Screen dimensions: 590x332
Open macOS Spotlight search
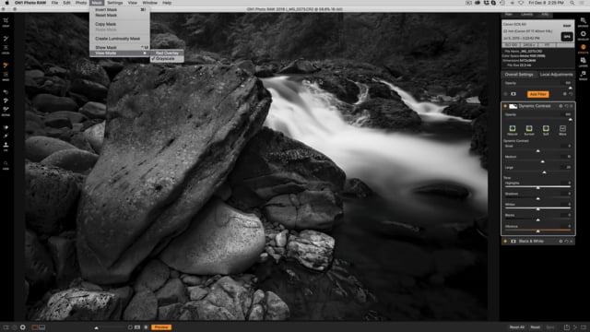coord(572,3)
